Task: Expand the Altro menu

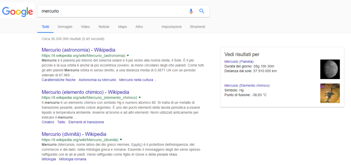Action: click(x=139, y=27)
